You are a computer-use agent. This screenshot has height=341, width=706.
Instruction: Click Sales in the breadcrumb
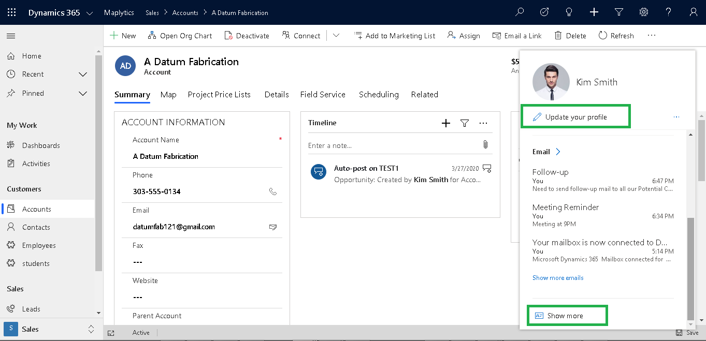(x=152, y=12)
